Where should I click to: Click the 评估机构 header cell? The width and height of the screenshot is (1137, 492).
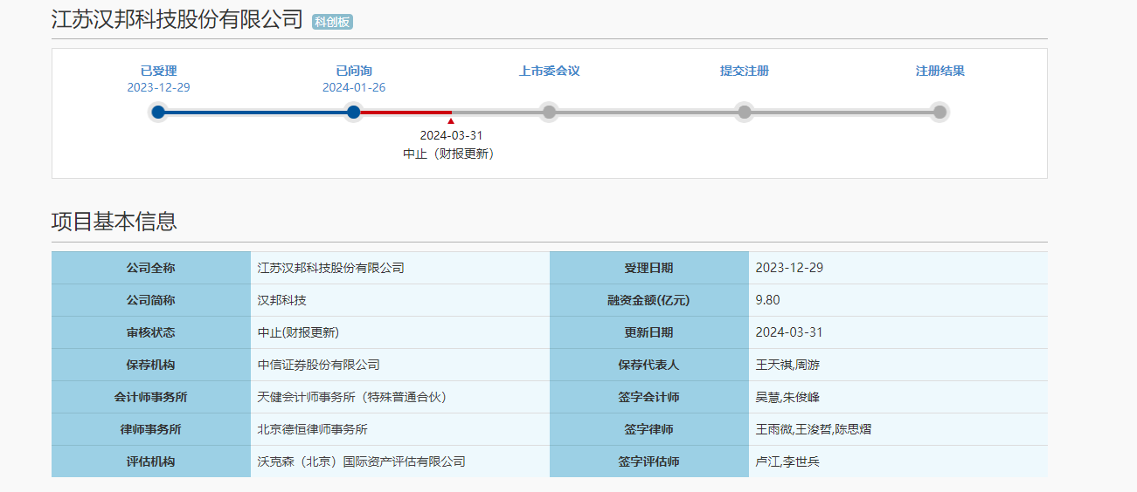coord(151,461)
